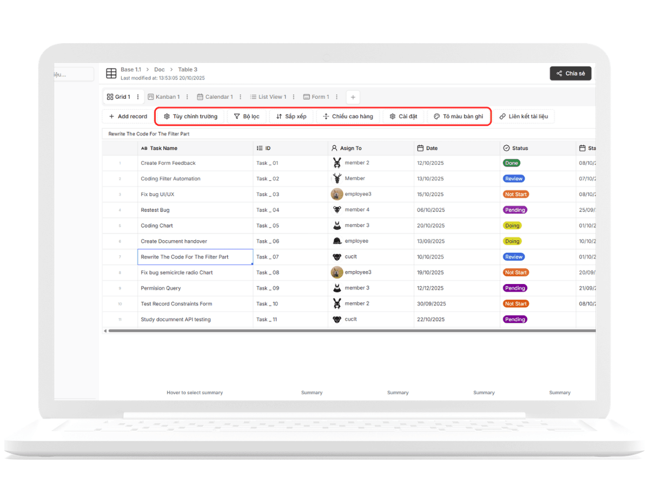
Task: Click the plus icon to add view
Action: pyautogui.click(x=353, y=97)
